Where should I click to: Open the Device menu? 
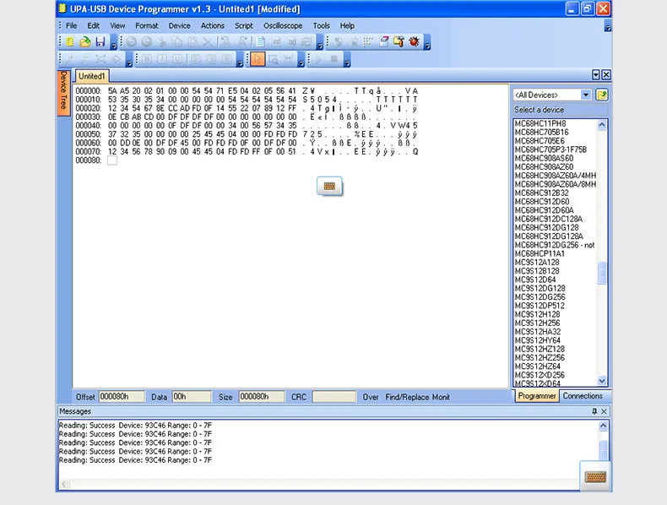coord(180,25)
